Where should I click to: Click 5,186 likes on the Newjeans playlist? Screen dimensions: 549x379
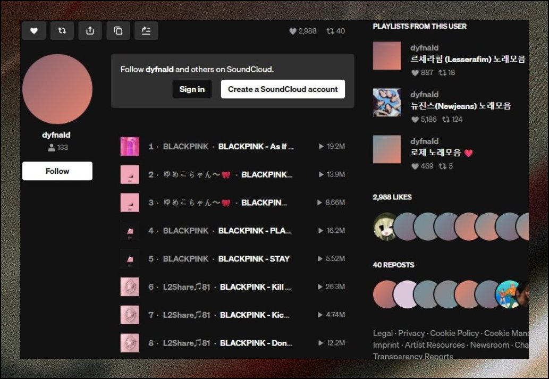pyautogui.click(x=424, y=120)
